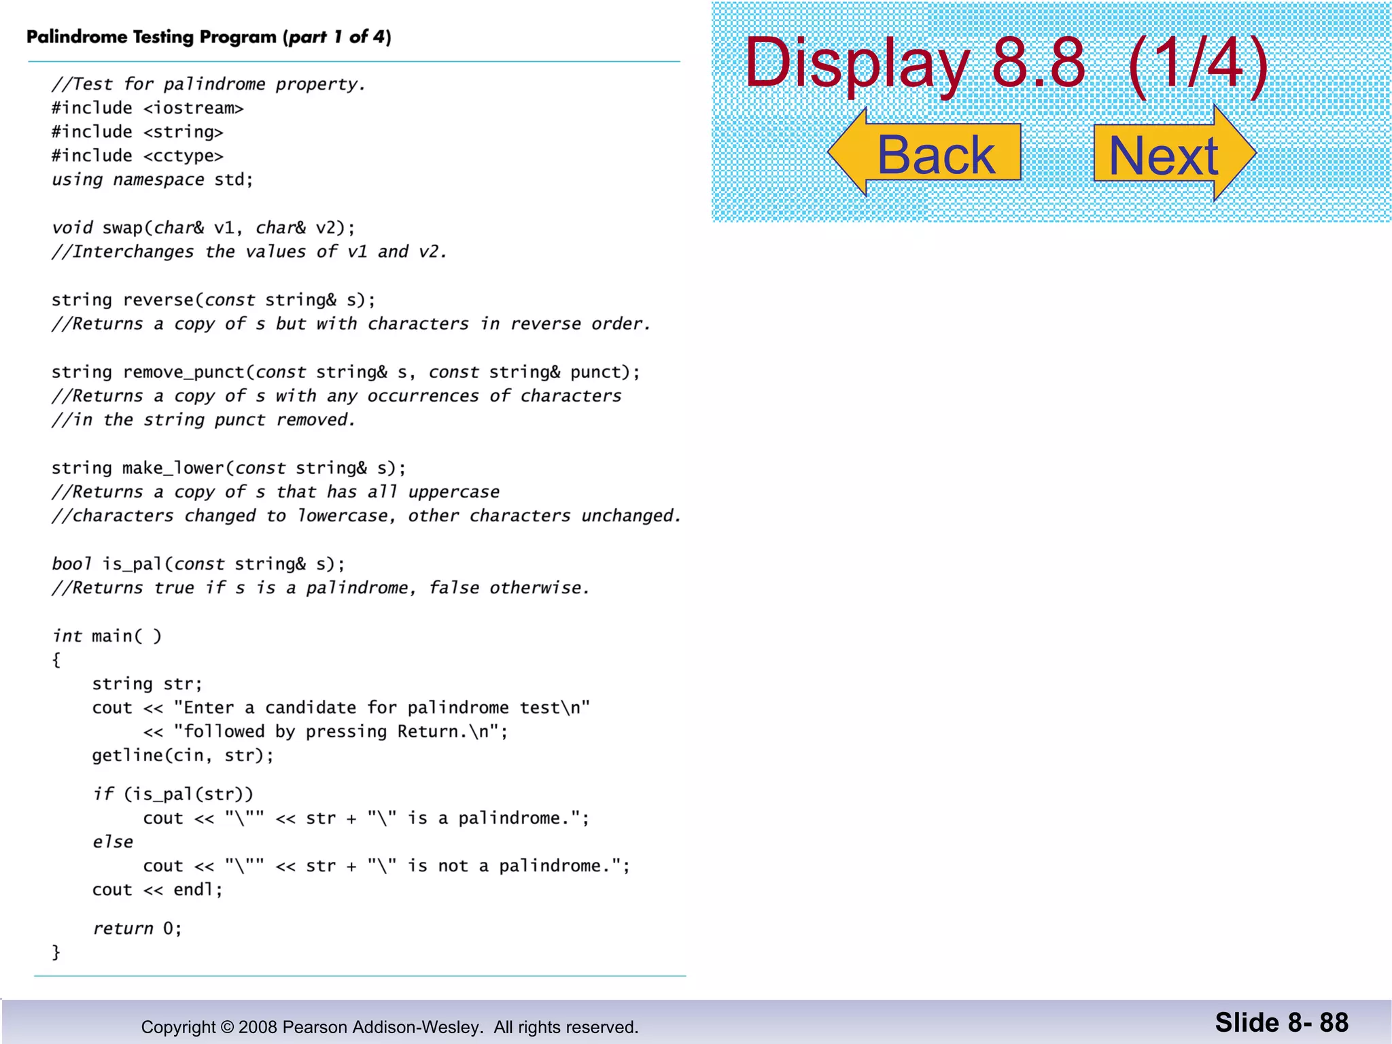Click the 'getline(cin, str);' statement

click(183, 755)
